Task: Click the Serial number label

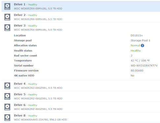Action: (x=24, y=66)
